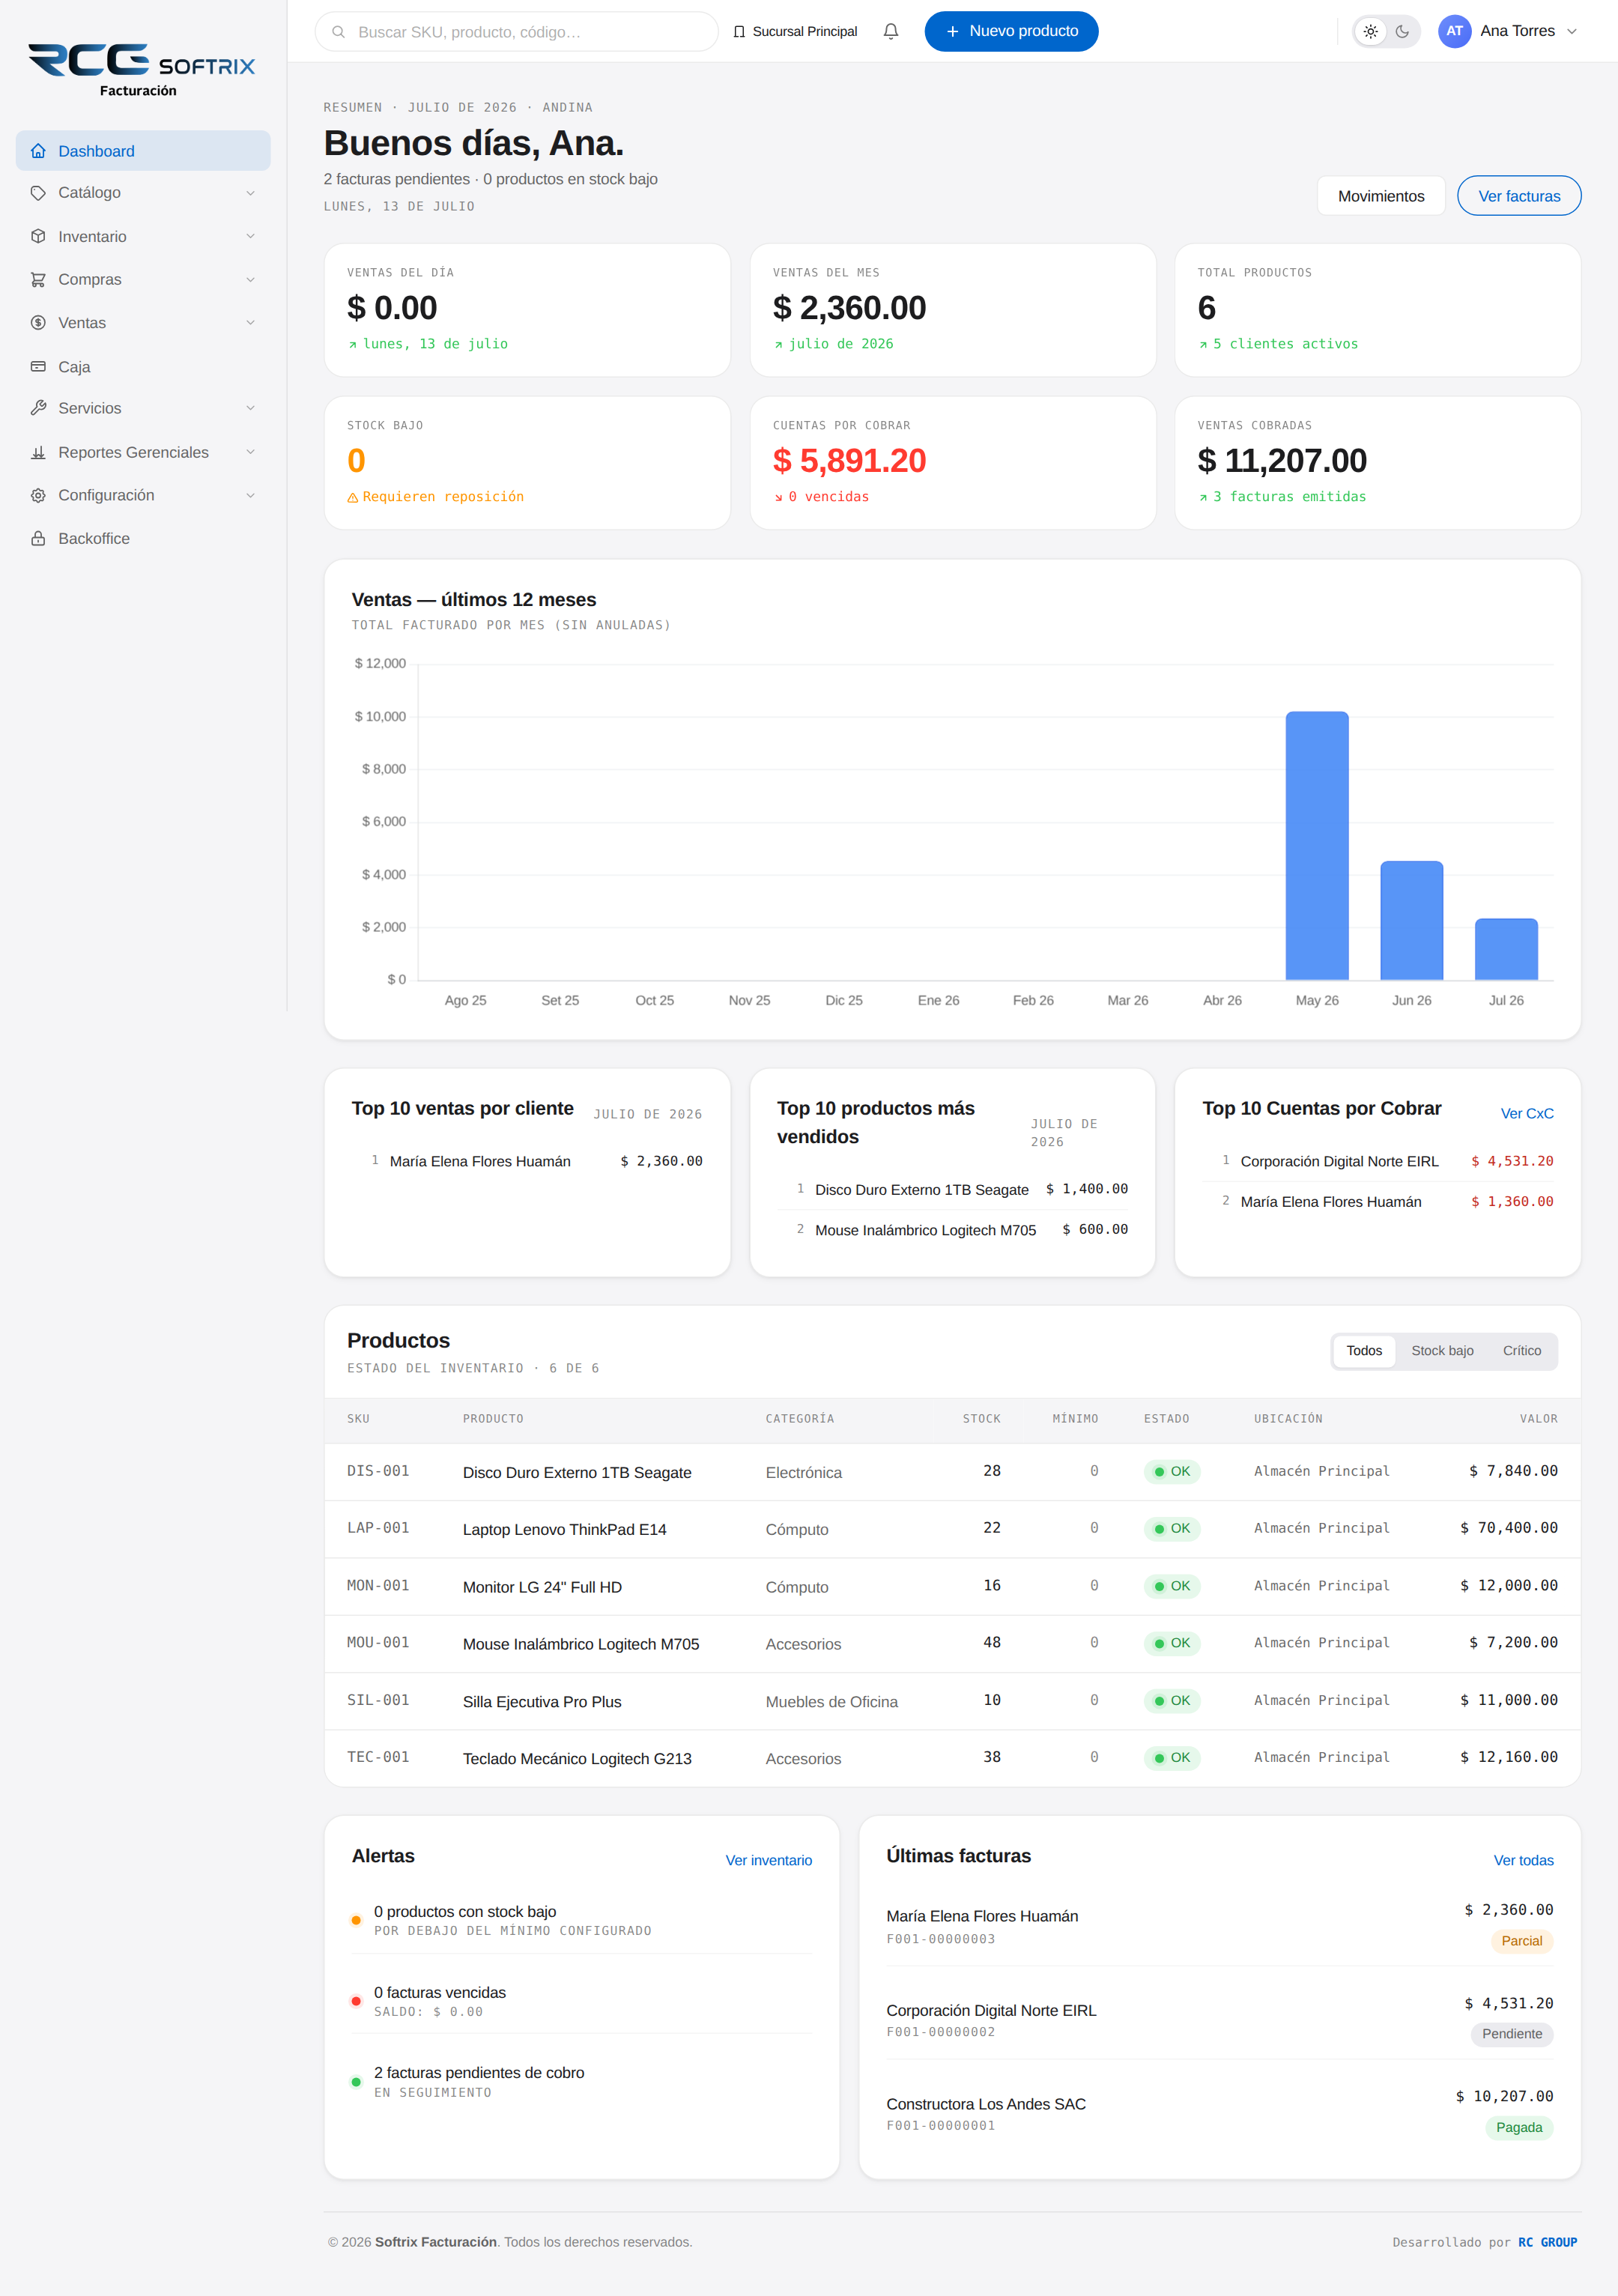This screenshot has width=1618, height=2296.
Task: Expand the Ventas menu chevron
Action: (250, 323)
